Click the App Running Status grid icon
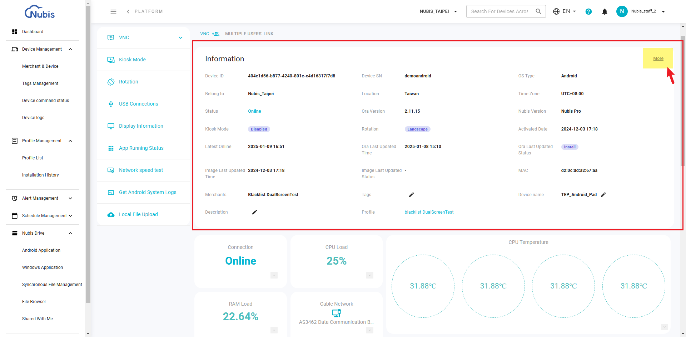Image resolution: width=686 pixels, height=337 pixels. pyautogui.click(x=111, y=148)
